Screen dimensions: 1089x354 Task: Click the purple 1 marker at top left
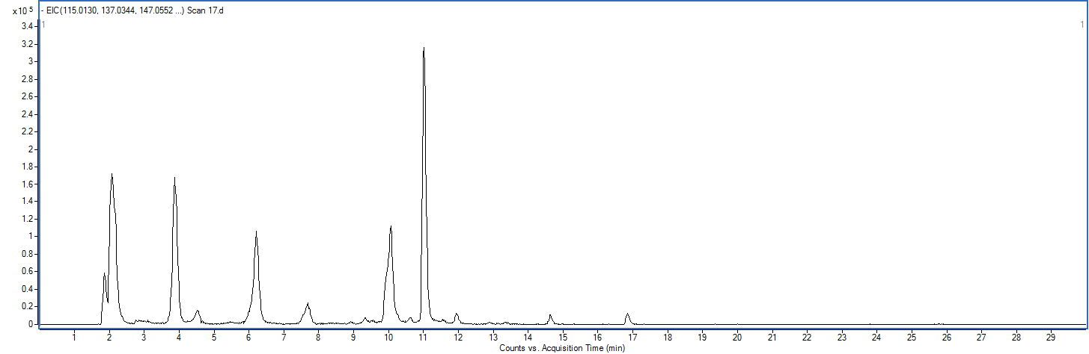point(43,25)
